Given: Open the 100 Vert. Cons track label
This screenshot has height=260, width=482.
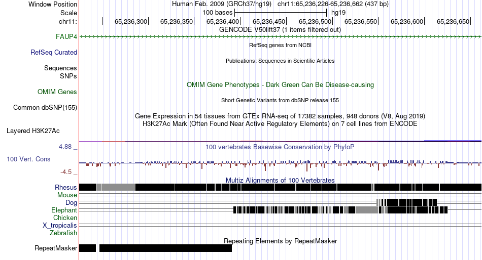Looking at the screenshot, I should 28,159.
